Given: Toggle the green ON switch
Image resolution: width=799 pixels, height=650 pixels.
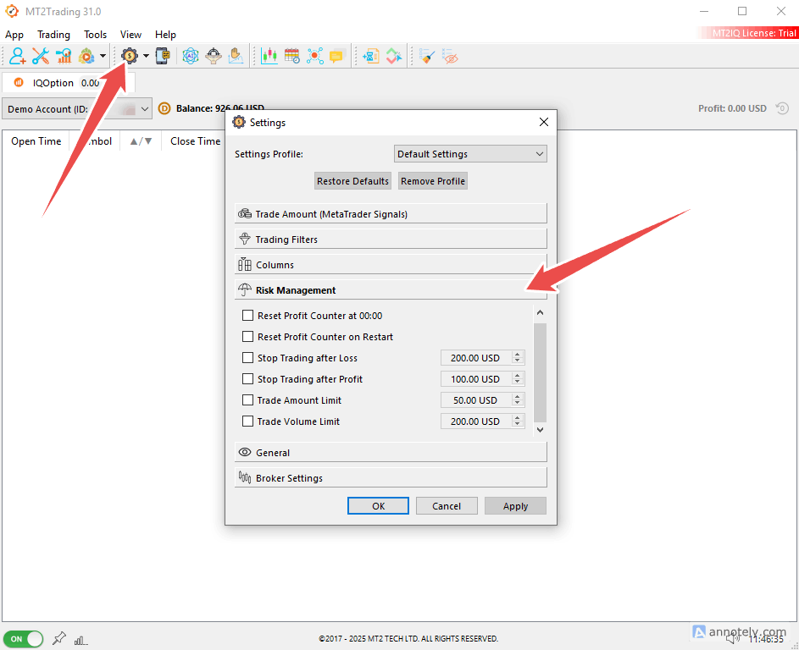Looking at the screenshot, I should tap(23, 639).
